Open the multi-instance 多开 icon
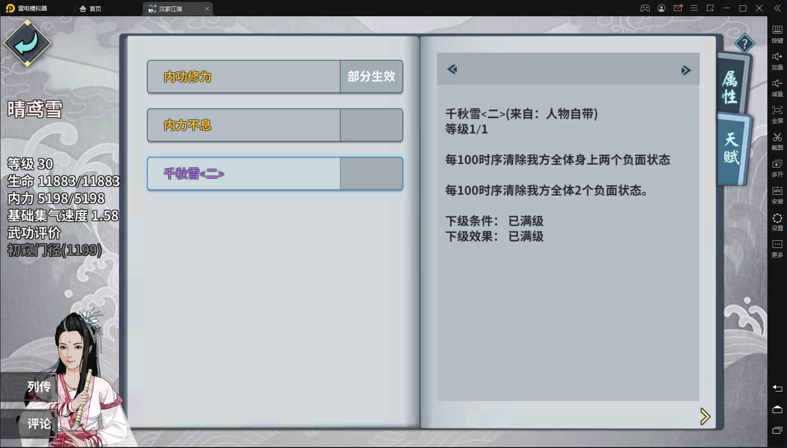Viewport: 787px width, 448px height. point(777,168)
